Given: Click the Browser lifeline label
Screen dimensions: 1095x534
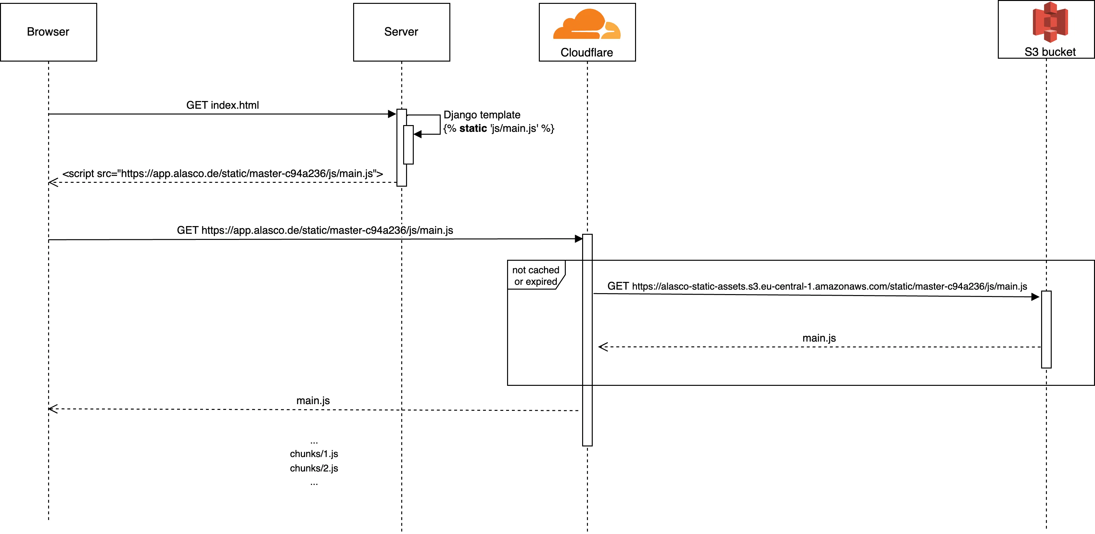Looking at the screenshot, I should pos(47,31).
